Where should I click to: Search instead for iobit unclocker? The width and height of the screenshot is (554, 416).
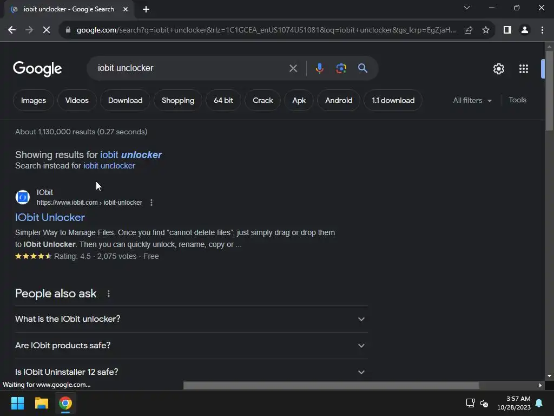click(x=109, y=166)
